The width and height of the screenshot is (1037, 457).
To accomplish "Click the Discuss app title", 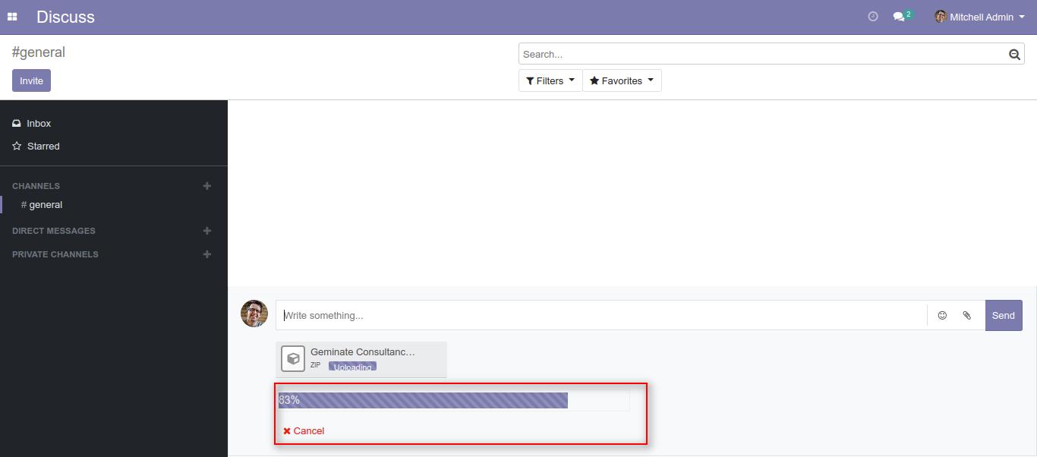I will coord(65,17).
